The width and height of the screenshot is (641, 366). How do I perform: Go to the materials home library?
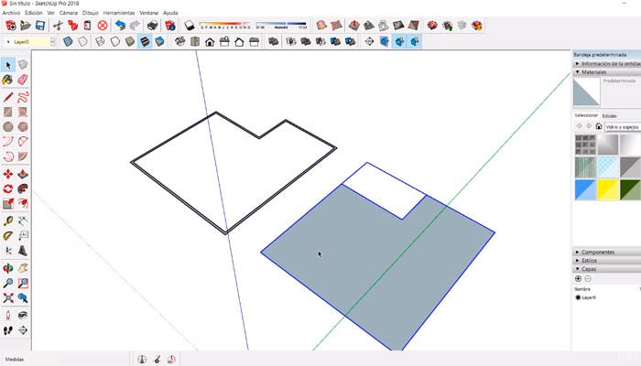[x=599, y=126]
